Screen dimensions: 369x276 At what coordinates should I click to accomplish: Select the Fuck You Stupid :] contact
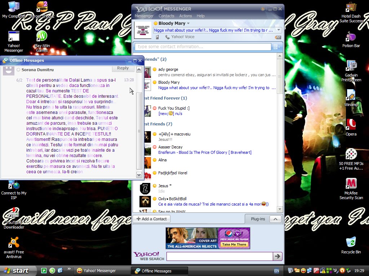click(210, 111)
